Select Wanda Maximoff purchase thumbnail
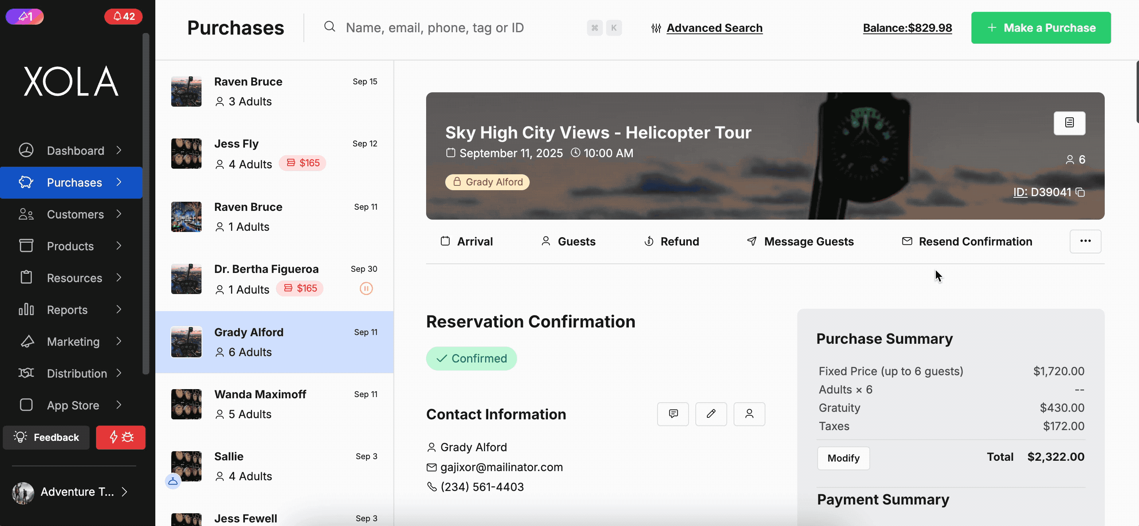 (186, 404)
